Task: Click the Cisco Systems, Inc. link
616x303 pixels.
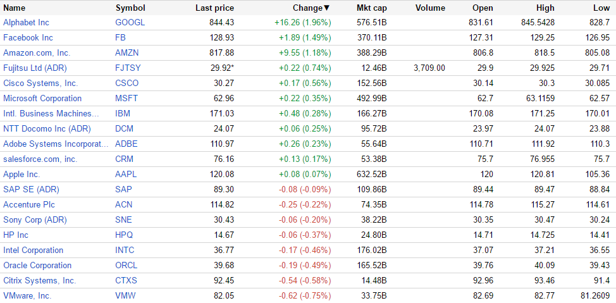Action: 40,83
